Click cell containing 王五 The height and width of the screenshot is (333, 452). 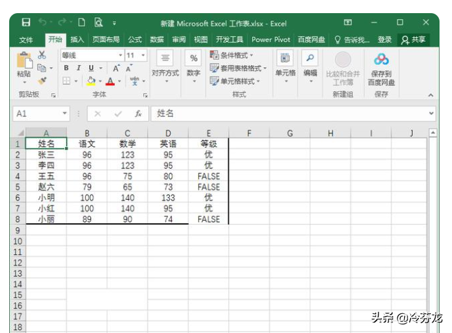click(46, 176)
